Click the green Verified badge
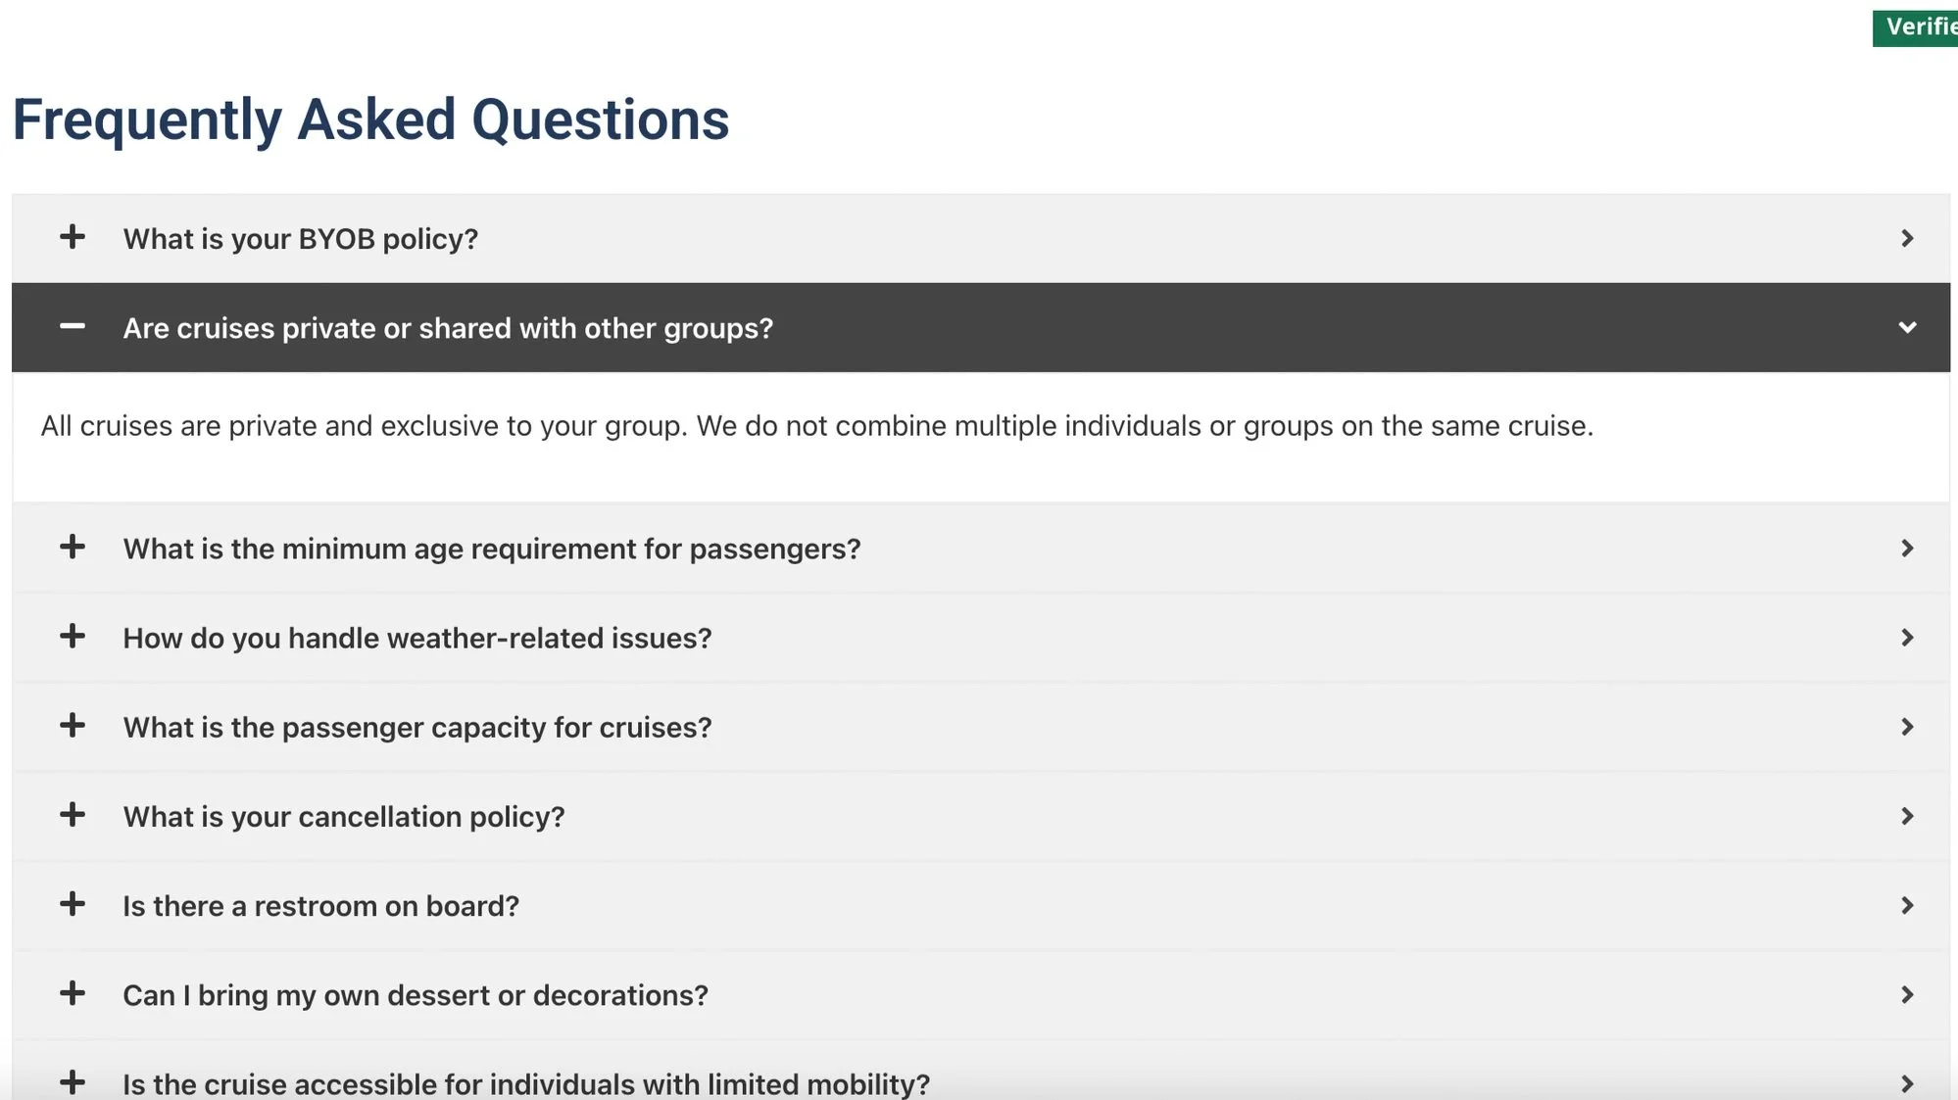1958x1100 pixels. point(1916,27)
